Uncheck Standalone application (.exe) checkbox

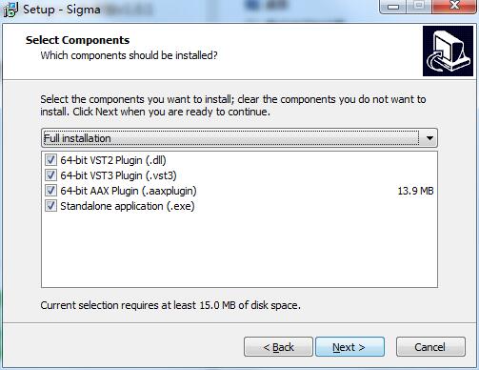pos(50,206)
